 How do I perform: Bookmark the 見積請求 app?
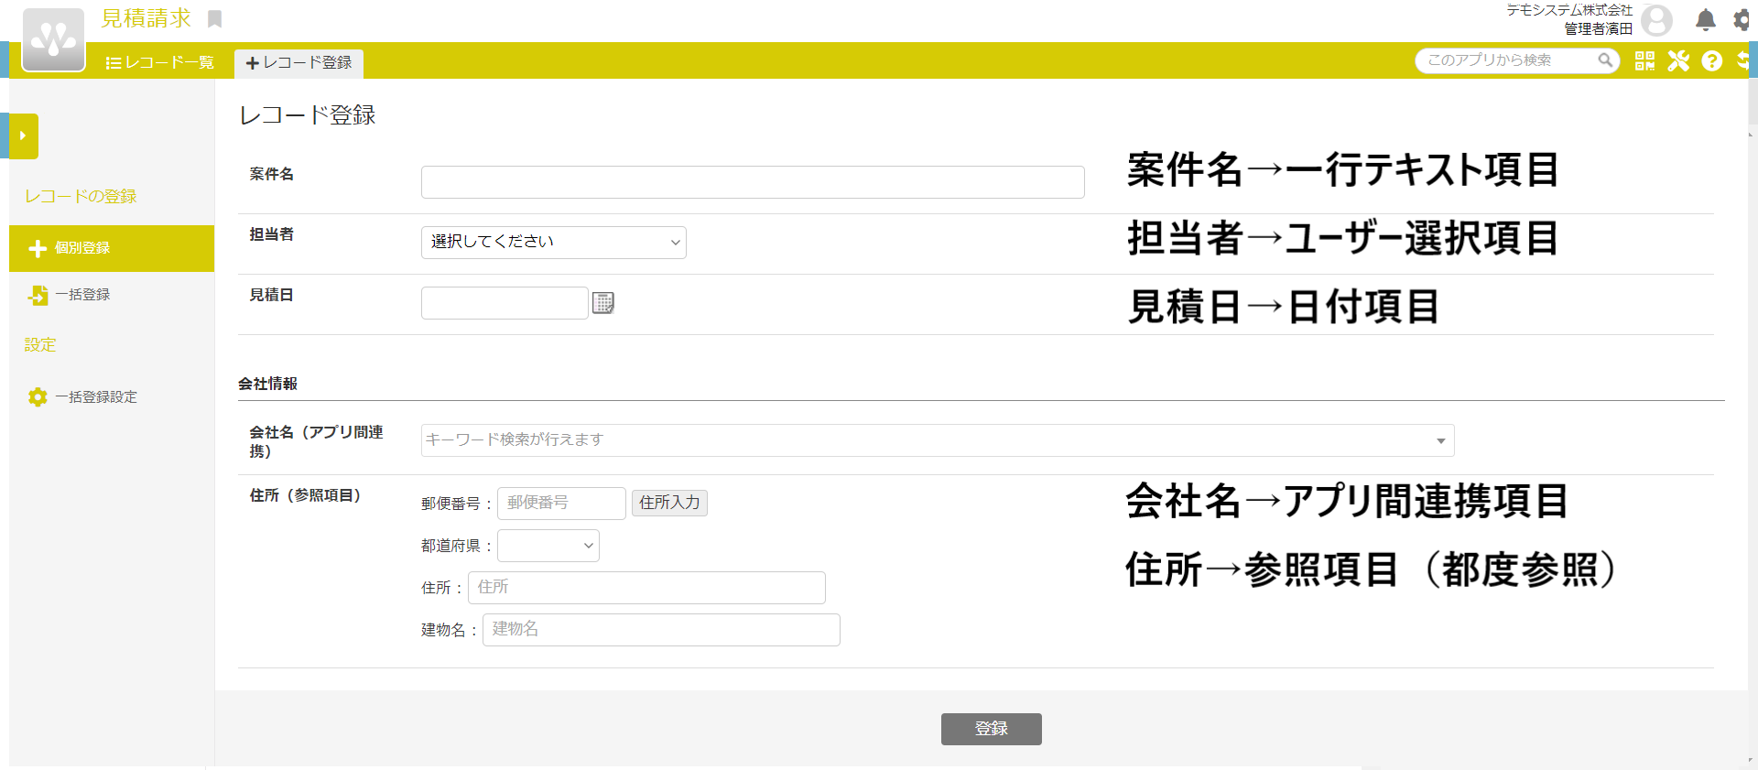(x=215, y=19)
